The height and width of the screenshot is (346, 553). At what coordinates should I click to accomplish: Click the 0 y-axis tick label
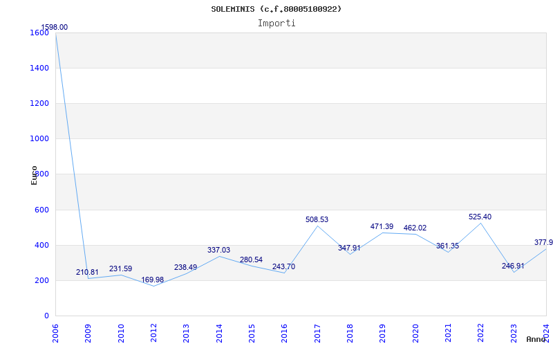pos(46,316)
